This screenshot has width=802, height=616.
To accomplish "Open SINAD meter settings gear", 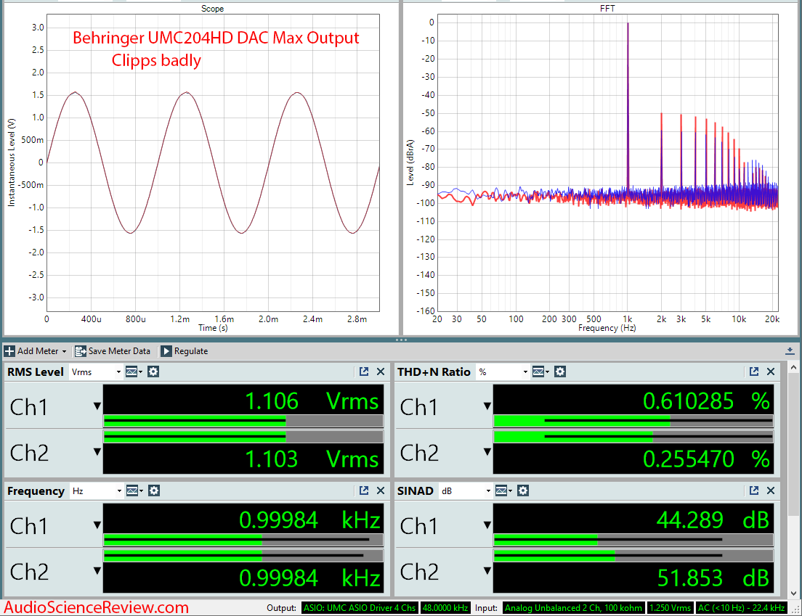I will [523, 491].
